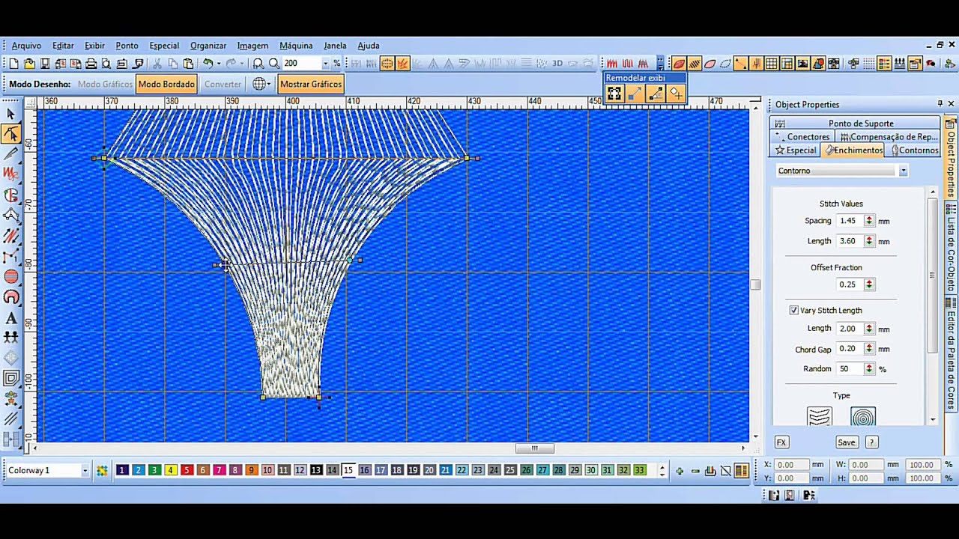
Task: Click the Print icon in the toolbar
Action: [x=91, y=64]
